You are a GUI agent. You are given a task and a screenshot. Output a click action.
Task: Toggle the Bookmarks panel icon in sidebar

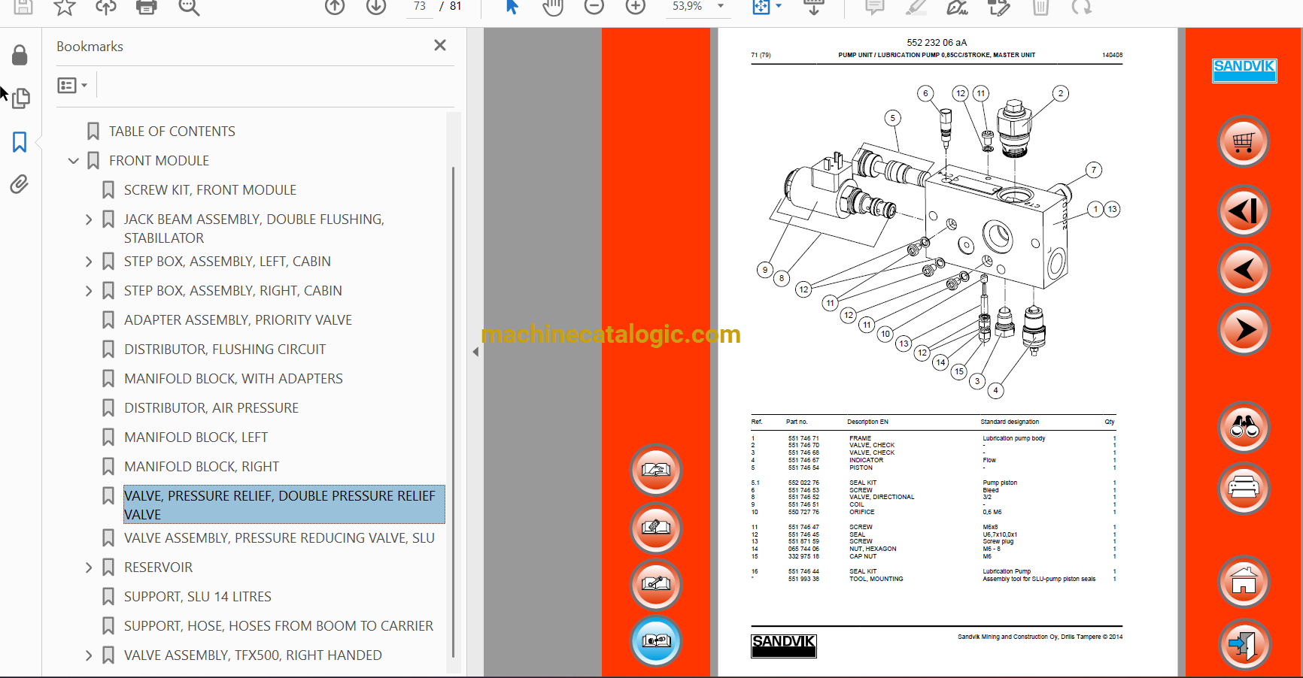pos(20,141)
